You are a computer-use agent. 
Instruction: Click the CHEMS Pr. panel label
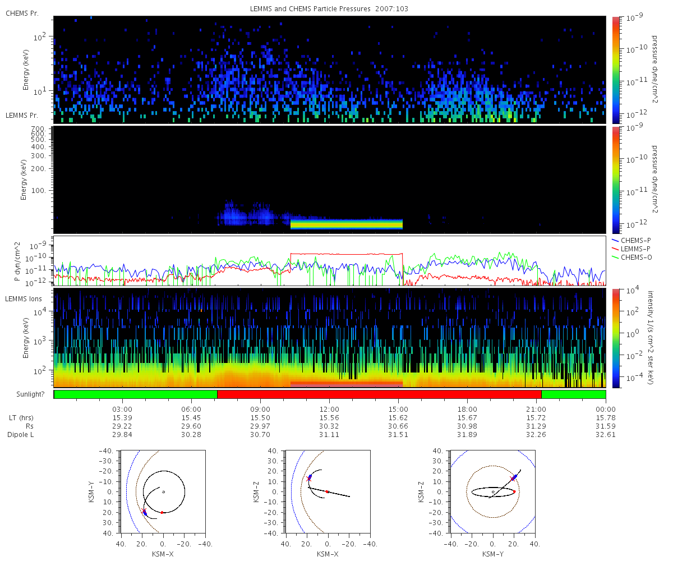click(22, 13)
